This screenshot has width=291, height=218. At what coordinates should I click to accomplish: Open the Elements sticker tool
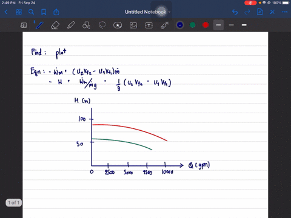tap(118, 25)
